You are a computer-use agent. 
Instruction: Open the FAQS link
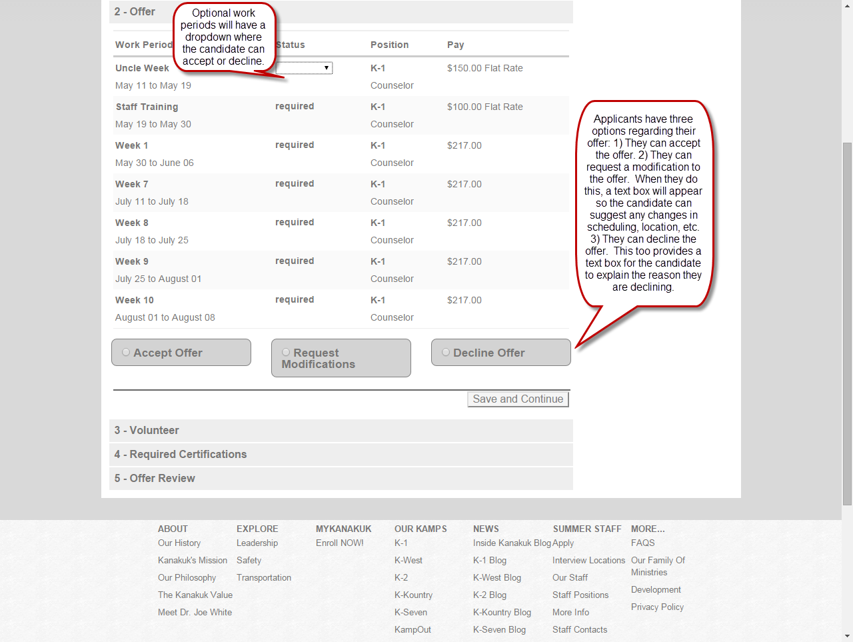click(643, 543)
